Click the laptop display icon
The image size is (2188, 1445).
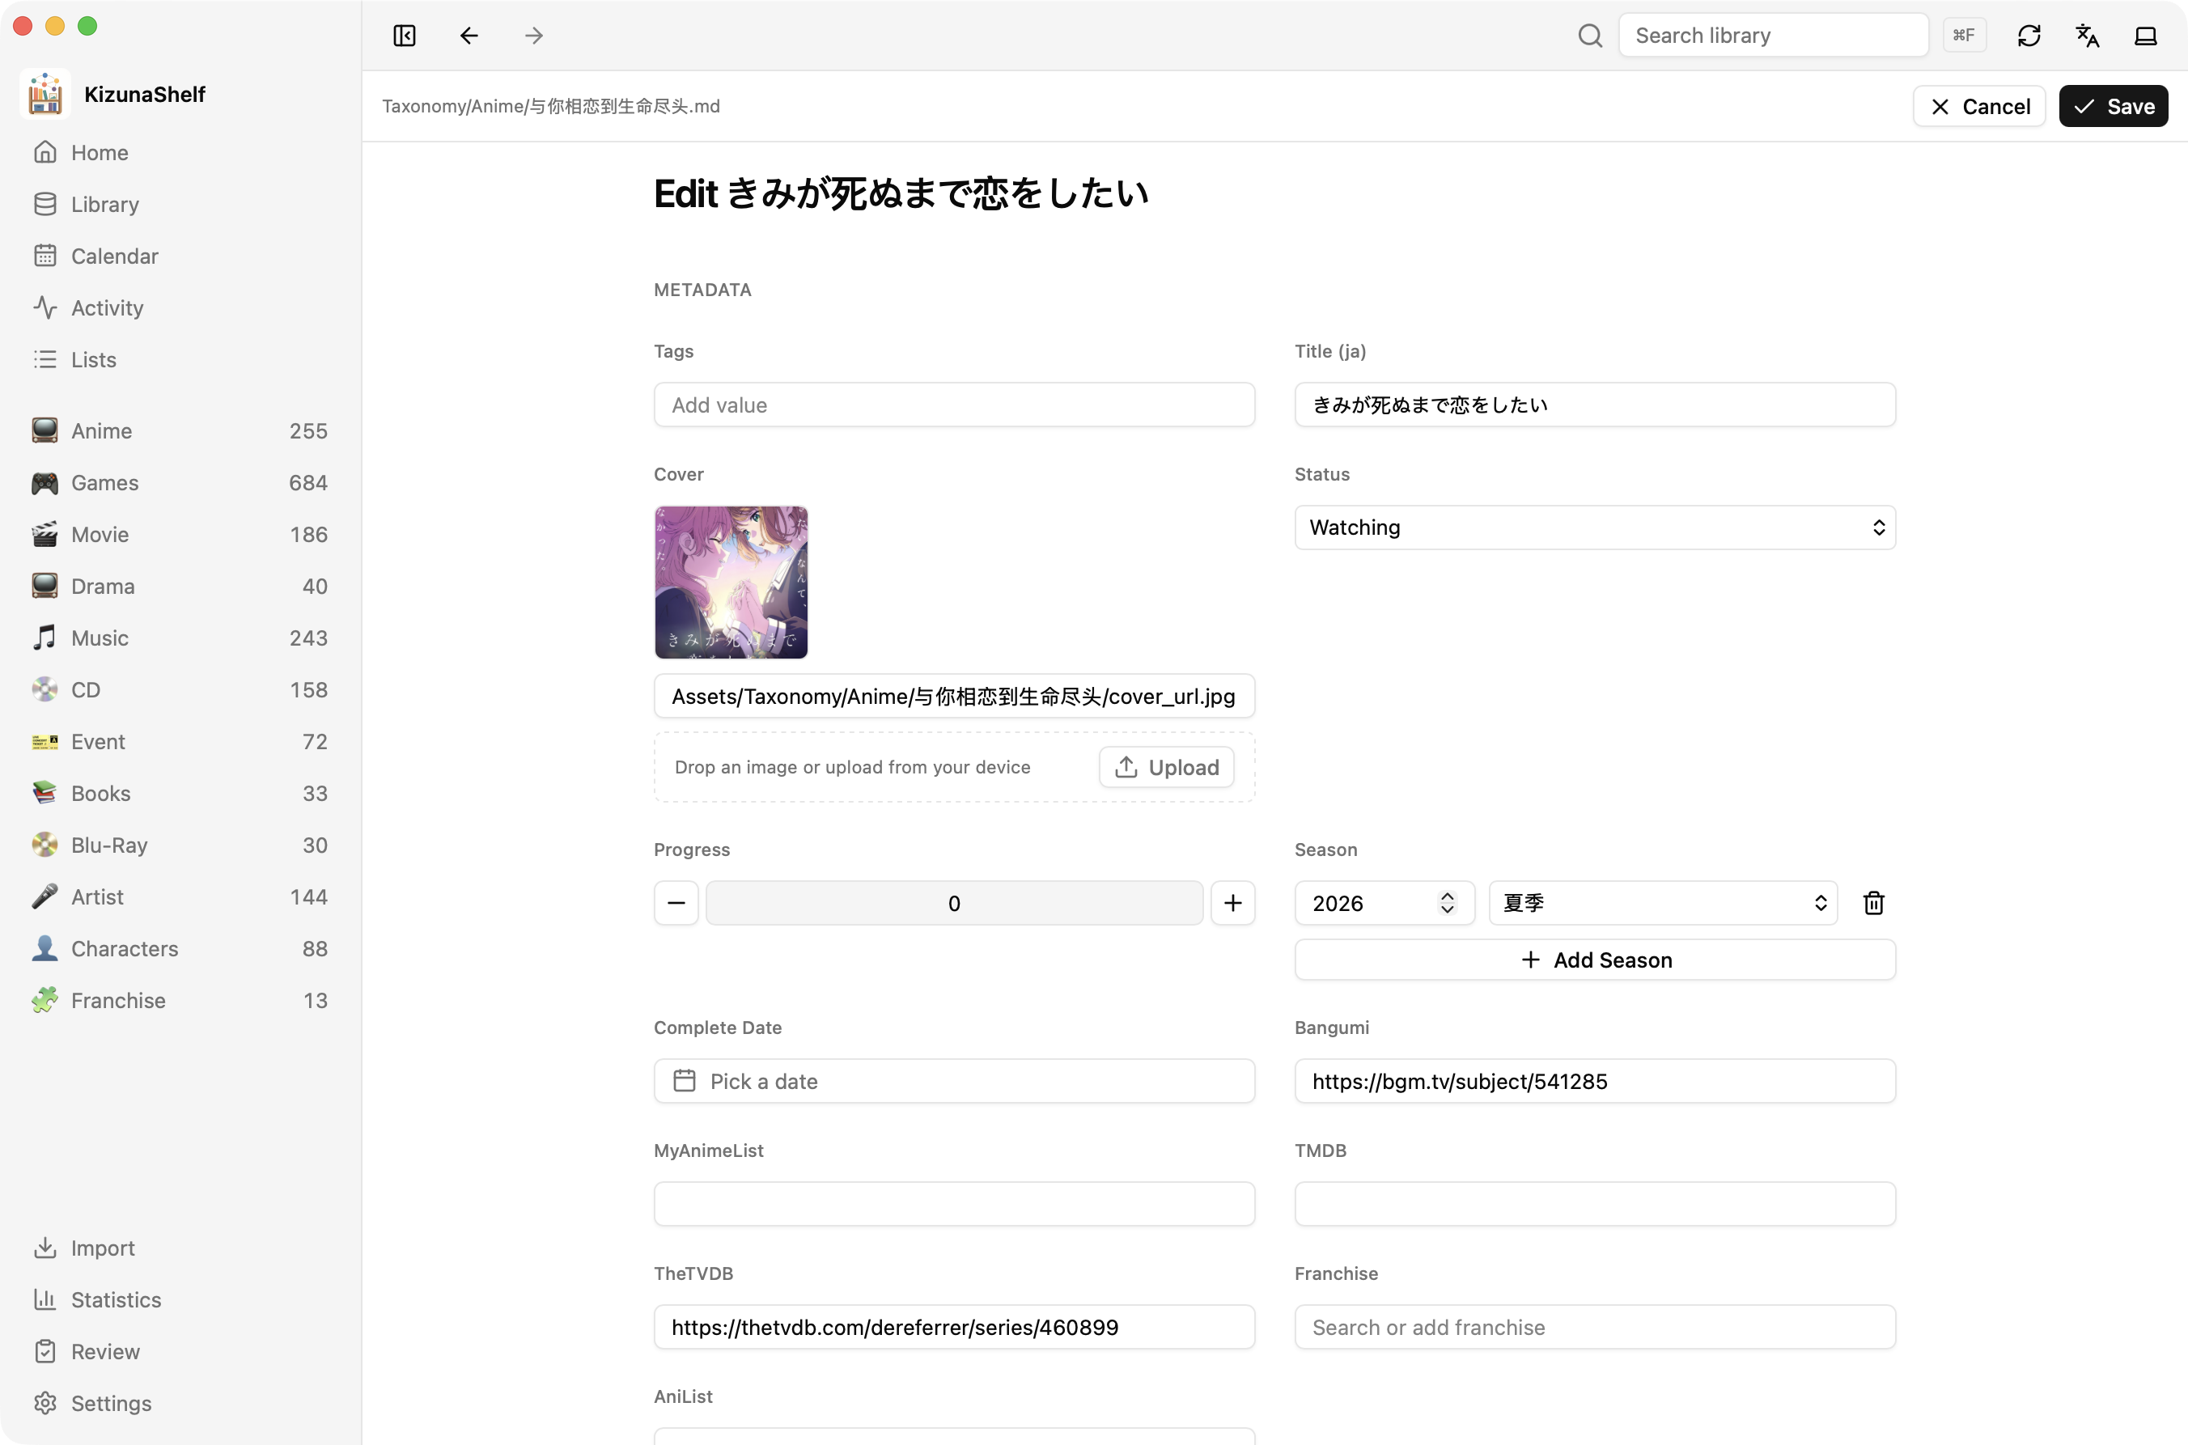[2146, 36]
